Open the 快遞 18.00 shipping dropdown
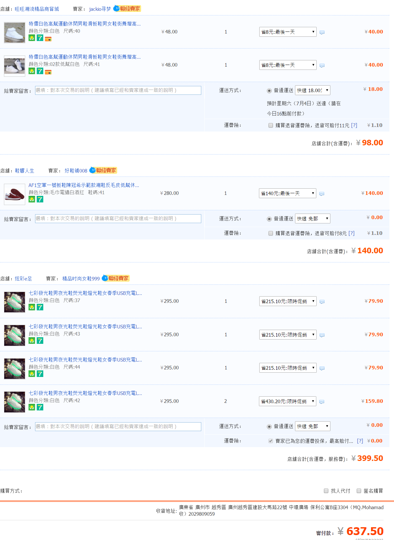This screenshot has width=394, height=540. coord(312,90)
